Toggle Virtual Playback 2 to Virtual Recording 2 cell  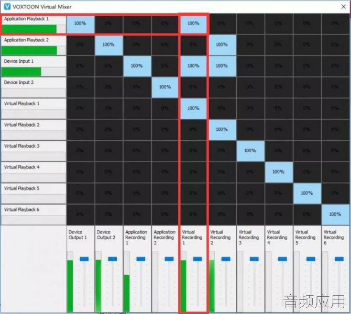(222, 129)
